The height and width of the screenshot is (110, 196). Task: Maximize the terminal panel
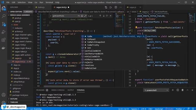187,90
